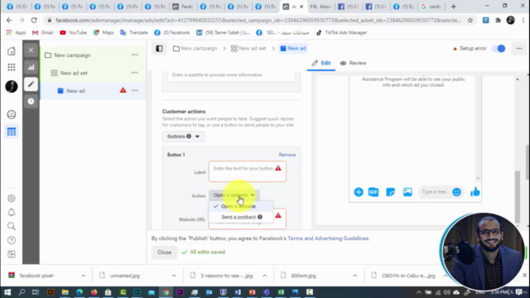This screenshot has height=298, width=530.
Task: Open the all tools grid icon
Action: tap(11, 67)
